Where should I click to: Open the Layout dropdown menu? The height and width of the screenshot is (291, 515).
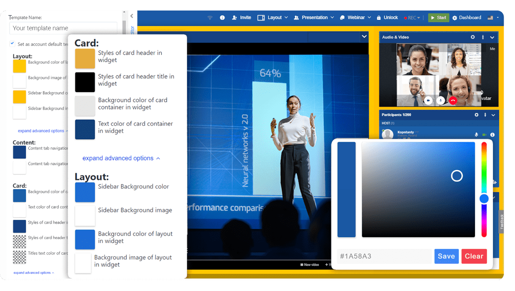tap(273, 17)
